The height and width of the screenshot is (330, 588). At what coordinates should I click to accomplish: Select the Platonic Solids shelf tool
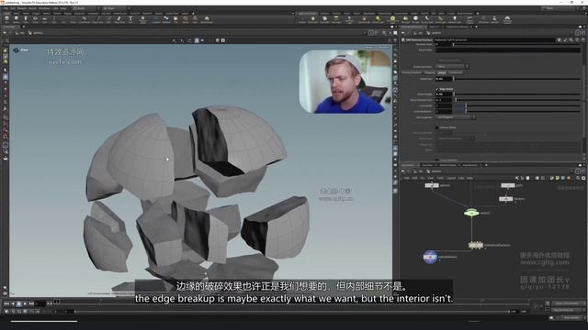(x=142, y=19)
